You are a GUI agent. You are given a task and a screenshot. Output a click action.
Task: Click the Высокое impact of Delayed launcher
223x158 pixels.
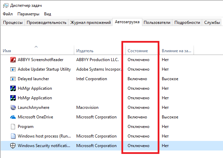pyautogui.click(x=170, y=79)
